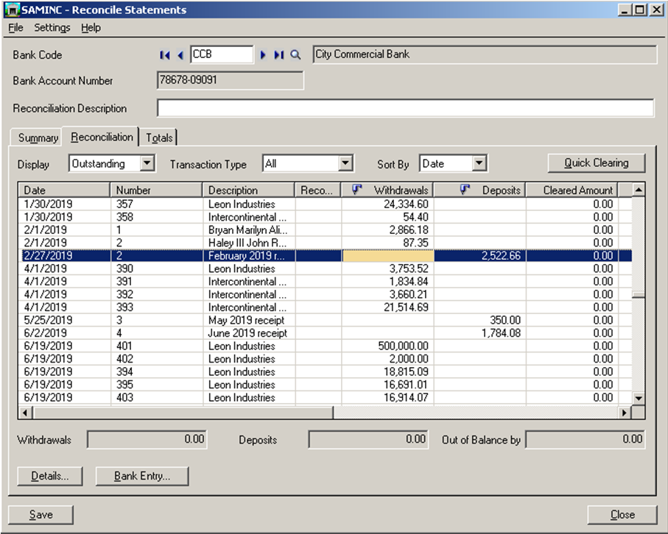This screenshot has width=668, height=534.
Task: Select the row with withdrawal 54.40
Action: [x=326, y=217]
